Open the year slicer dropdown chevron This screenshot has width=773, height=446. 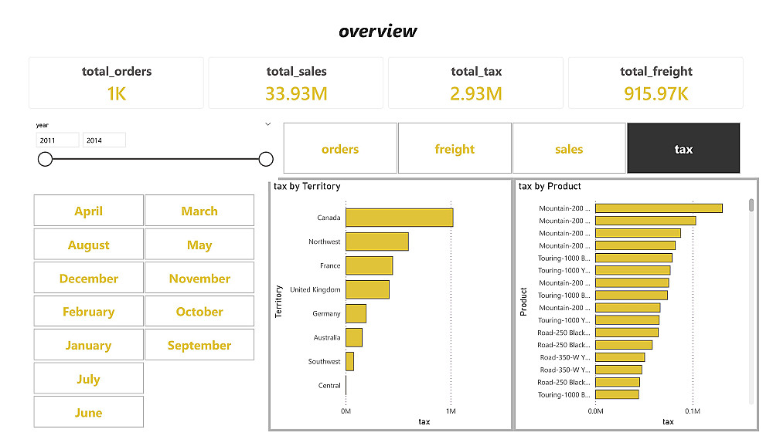[x=267, y=124]
